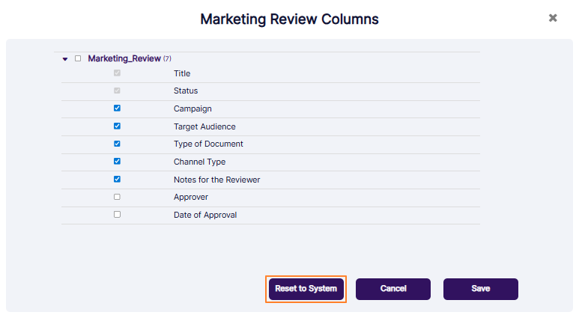Image resolution: width=579 pixels, height=315 pixels.
Task: Click the disabled Title checkbox
Action: (x=117, y=73)
